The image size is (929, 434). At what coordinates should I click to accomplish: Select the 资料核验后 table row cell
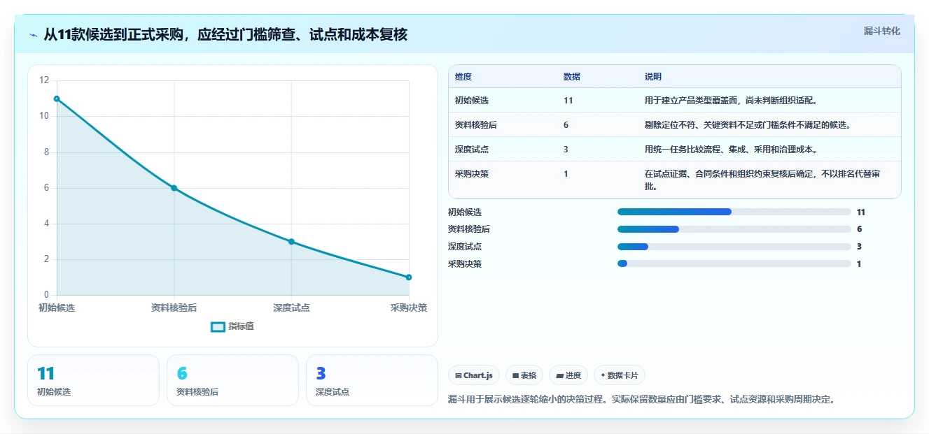click(476, 125)
